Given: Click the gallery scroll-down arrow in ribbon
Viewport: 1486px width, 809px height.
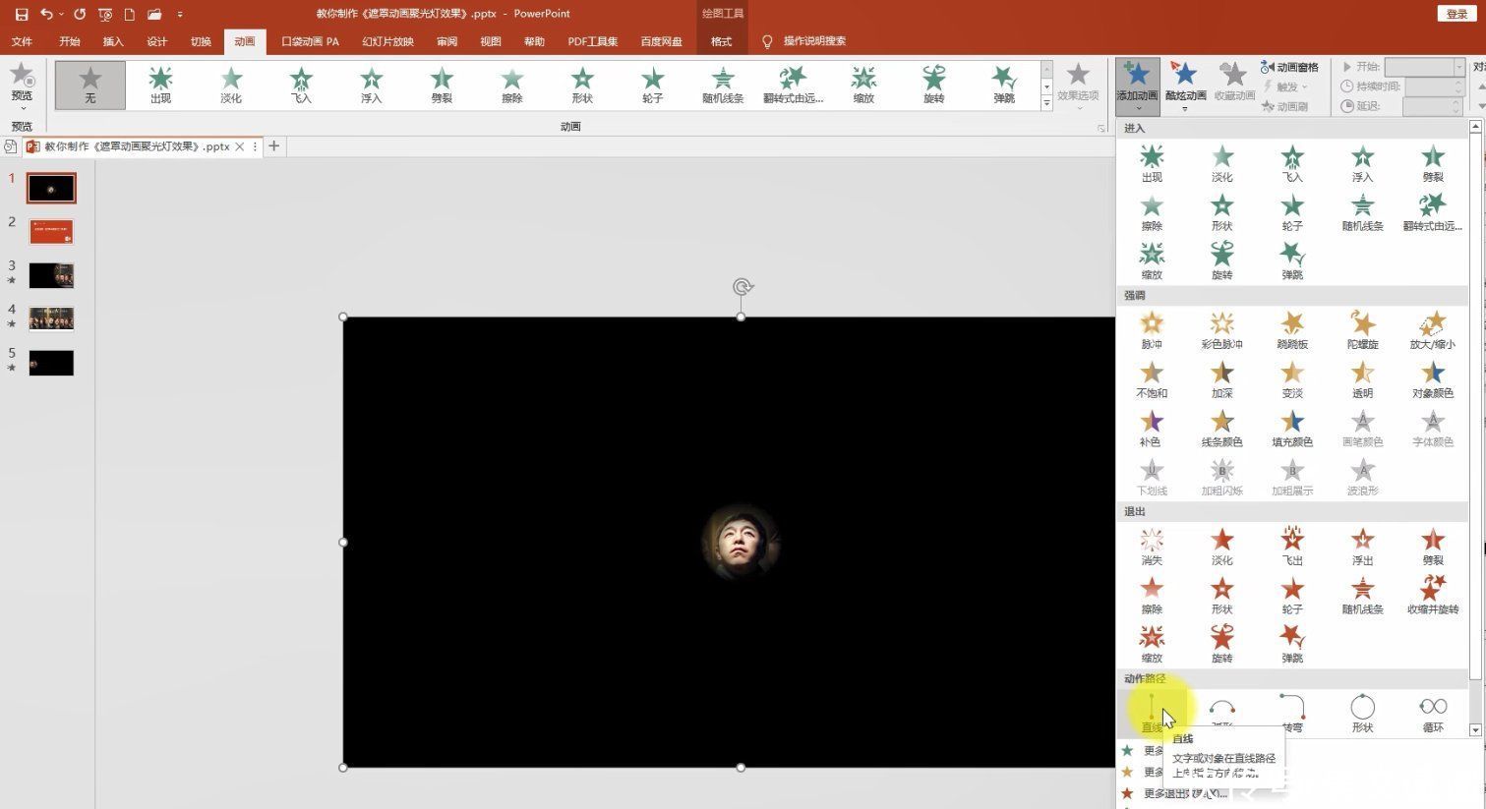Looking at the screenshot, I should click(x=1046, y=87).
